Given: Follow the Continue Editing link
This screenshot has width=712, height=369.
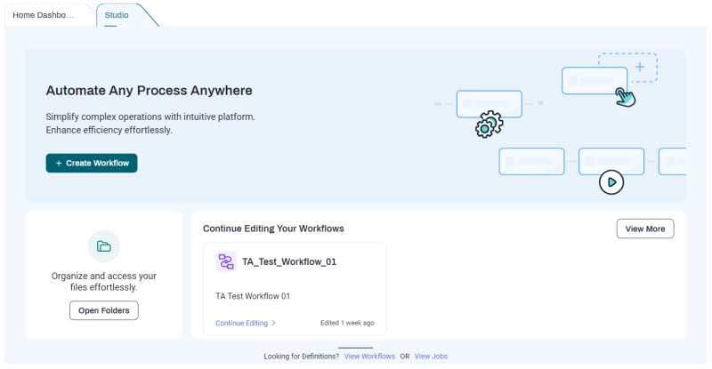Looking at the screenshot, I should click(x=241, y=323).
